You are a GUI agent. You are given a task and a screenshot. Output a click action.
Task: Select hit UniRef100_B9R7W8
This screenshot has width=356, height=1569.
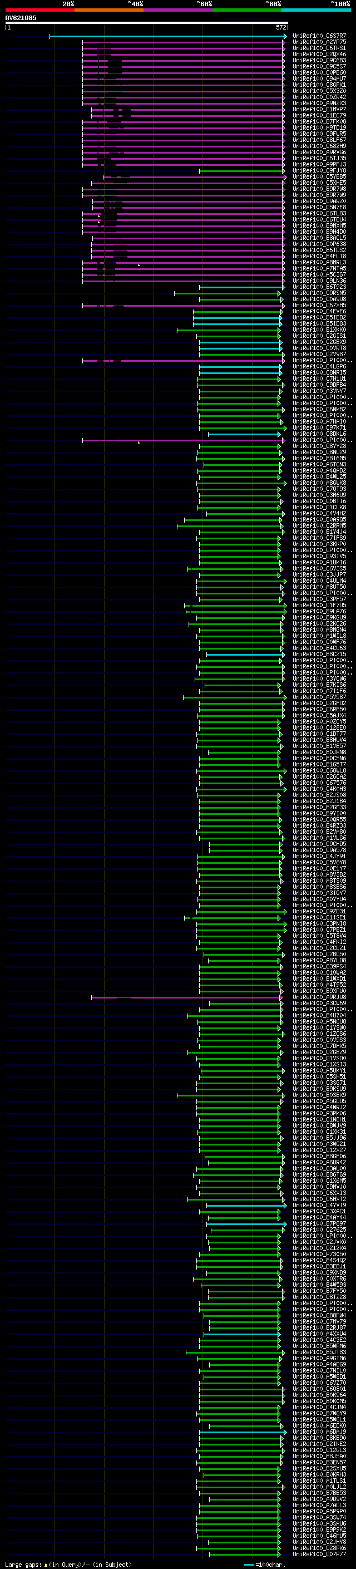click(319, 189)
